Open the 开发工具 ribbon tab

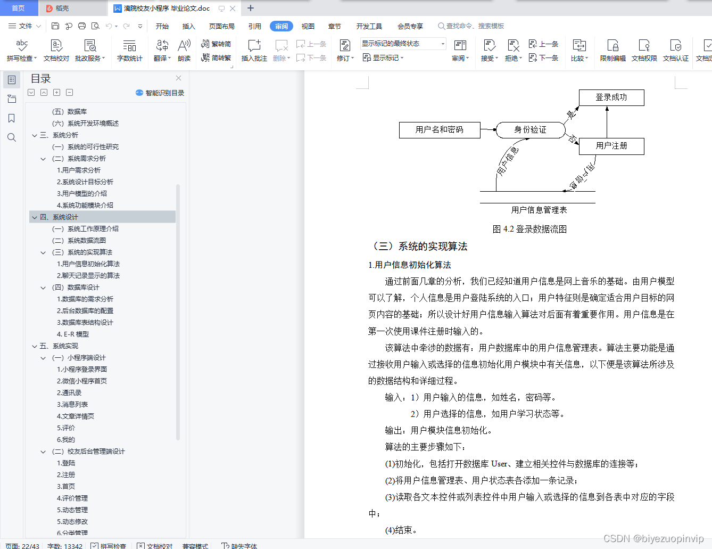[370, 26]
